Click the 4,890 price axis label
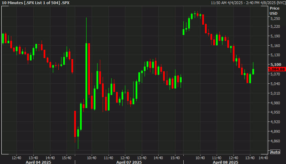 click(275, 131)
